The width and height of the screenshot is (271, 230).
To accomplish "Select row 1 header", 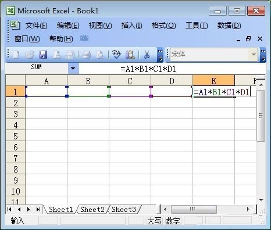I will [x=15, y=91].
